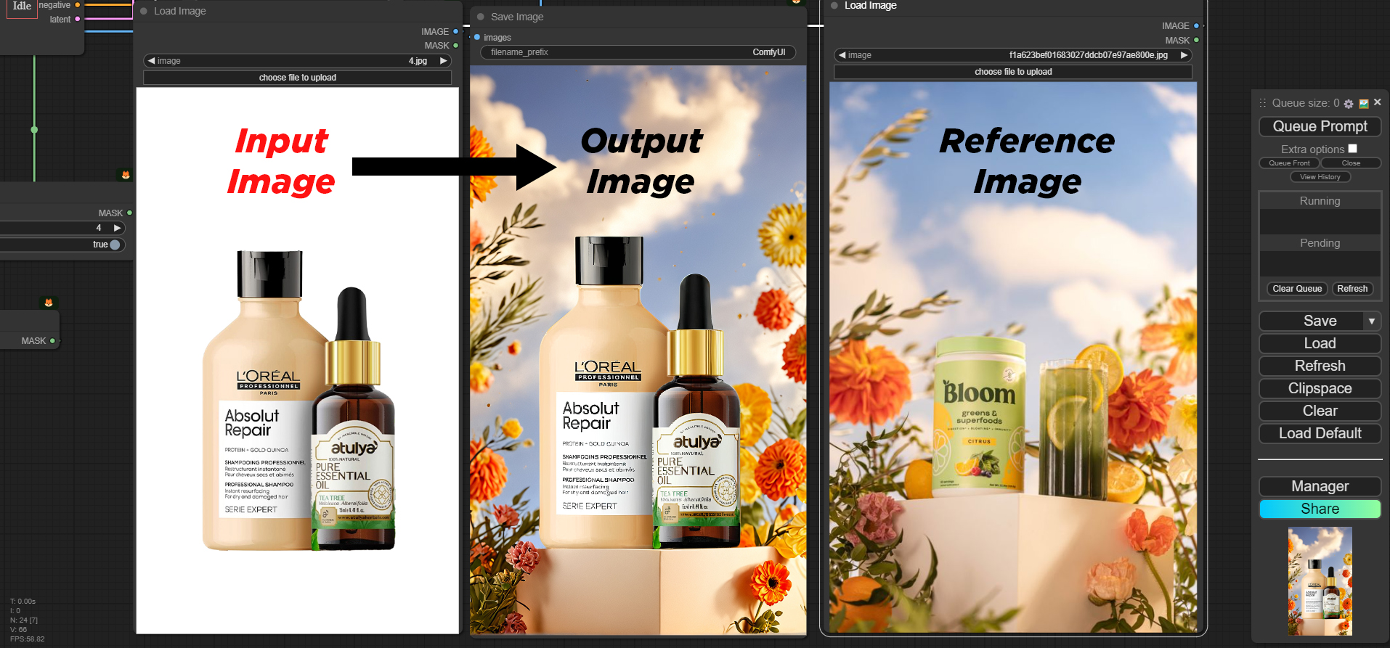
Task: Click View History in the queue panel
Action: click(1320, 177)
